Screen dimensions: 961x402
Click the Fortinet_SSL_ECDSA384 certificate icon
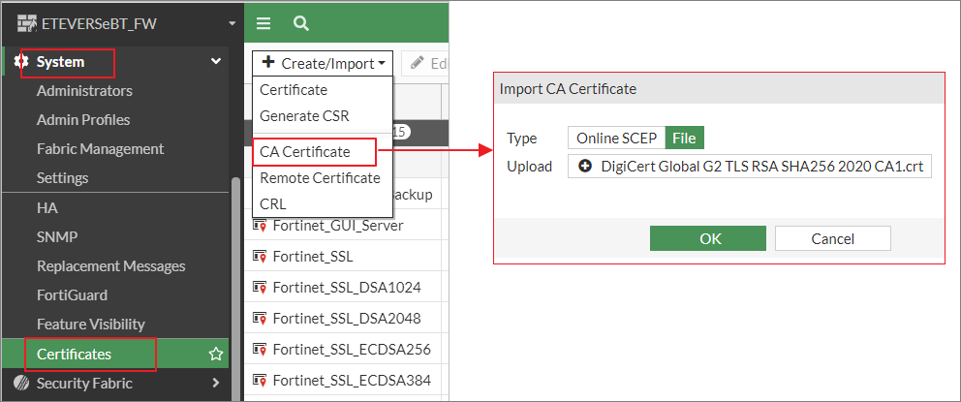260,381
